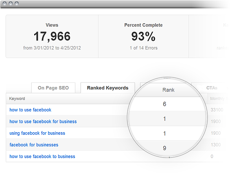230x173 pixels.
Task: Switch to Ranked Keywords tab
Action: point(107,88)
